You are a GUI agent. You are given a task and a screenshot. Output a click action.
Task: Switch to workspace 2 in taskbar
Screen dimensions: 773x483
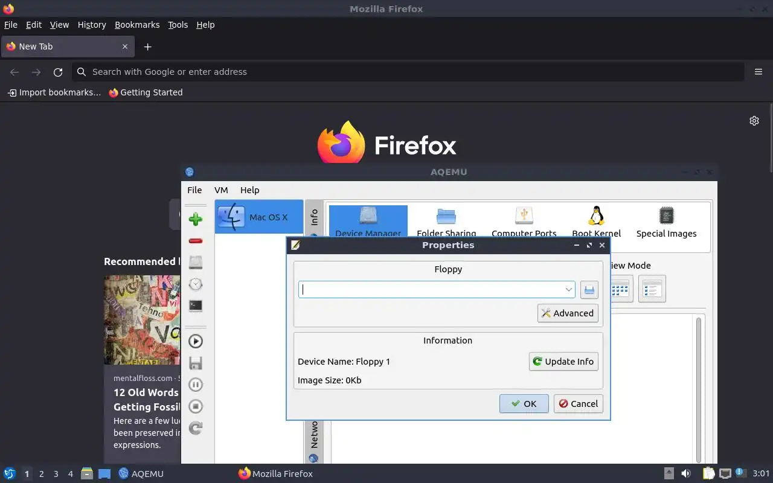[x=41, y=474]
